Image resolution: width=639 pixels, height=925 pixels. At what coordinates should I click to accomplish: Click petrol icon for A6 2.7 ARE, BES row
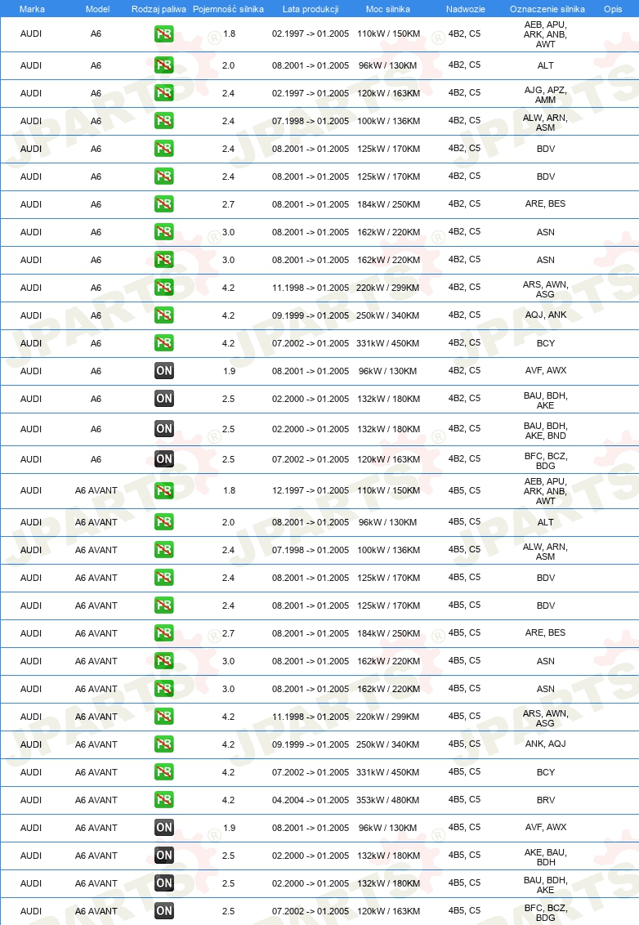[164, 204]
